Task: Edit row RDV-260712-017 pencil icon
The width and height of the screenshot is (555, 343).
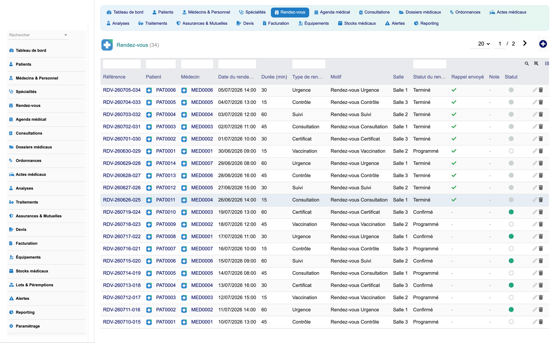Action: (x=534, y=297)
